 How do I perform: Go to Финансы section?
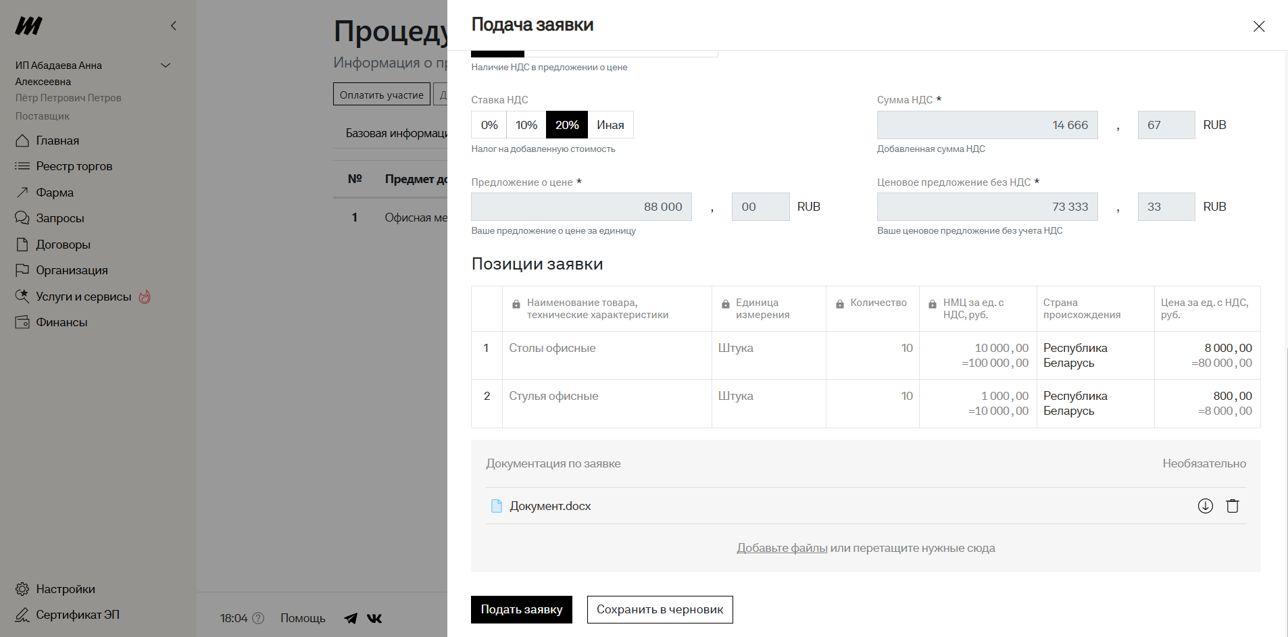(x=61, y=322)
